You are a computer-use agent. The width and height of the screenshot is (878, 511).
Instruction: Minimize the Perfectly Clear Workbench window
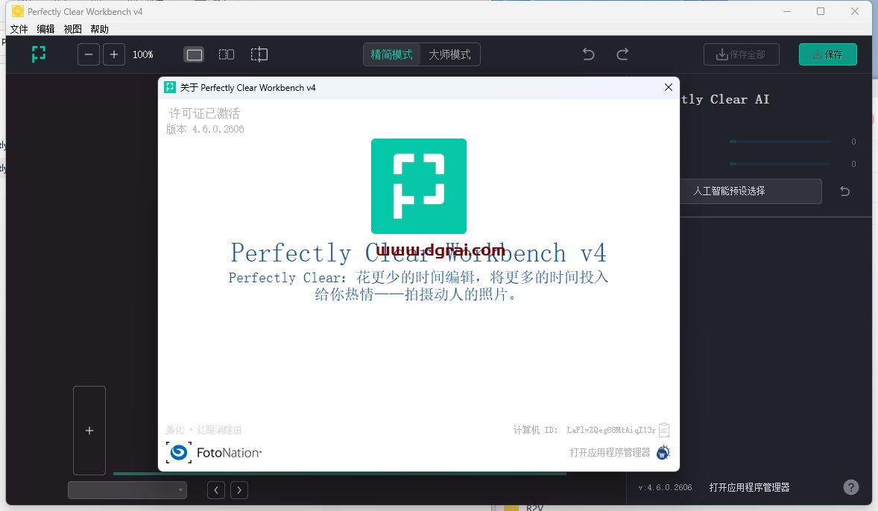click(787, 11)
